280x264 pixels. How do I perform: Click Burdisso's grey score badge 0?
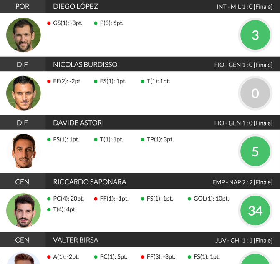coord(255,93)
